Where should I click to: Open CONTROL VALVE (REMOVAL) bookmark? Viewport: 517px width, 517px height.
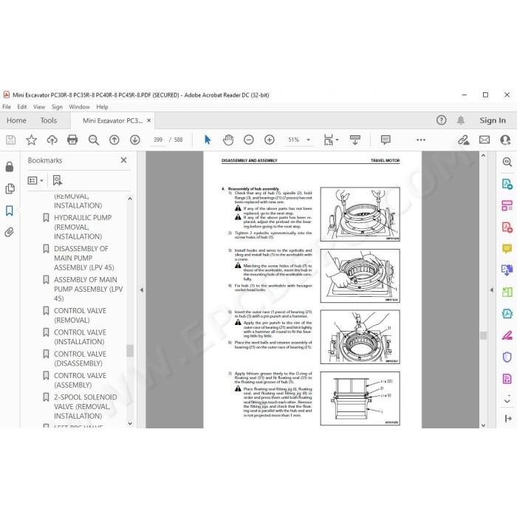(x=80, y=315)
